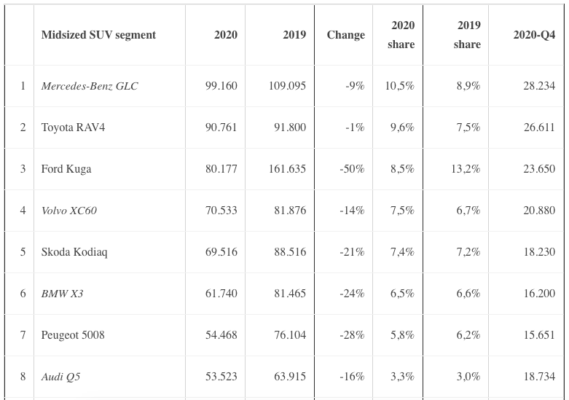Click Ford Kuga's 2019 sales 161.635
This screenshot has width=569, height=400.
point(287,169)
